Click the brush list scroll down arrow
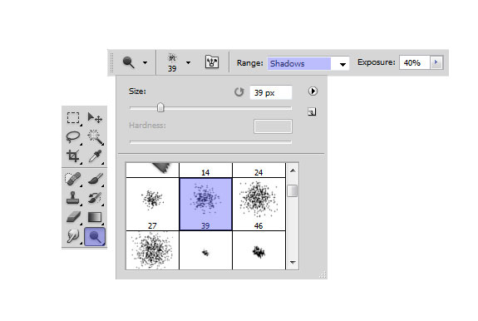The height and width of the screenshot is (321, 478). coord(293,262)
